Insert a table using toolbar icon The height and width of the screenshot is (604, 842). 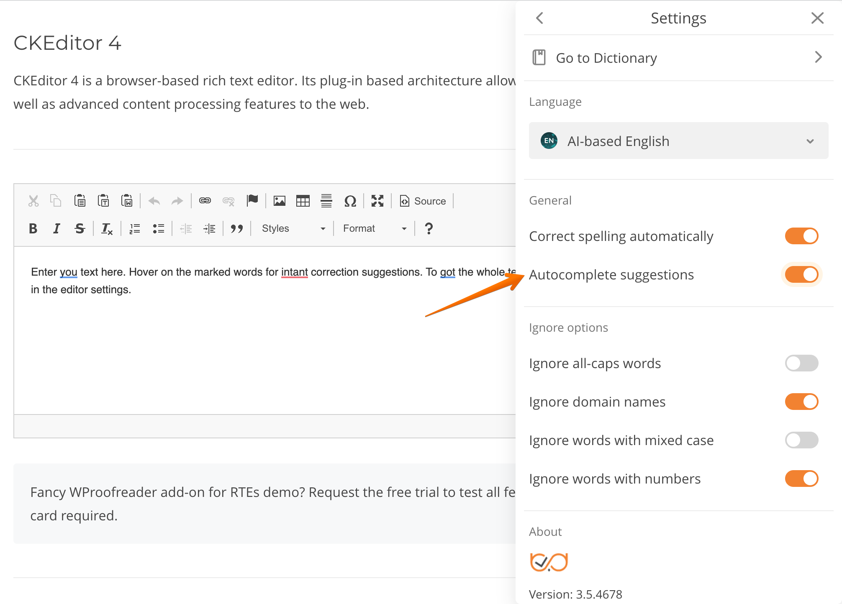click(x=303, y=201)
